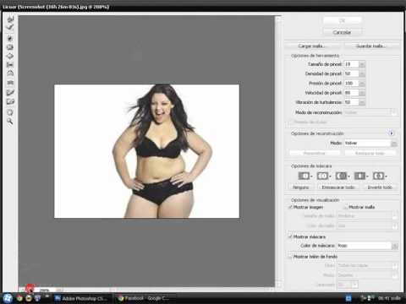
Task: Open the reconstruction Modo dropdown showing Volver
Action: 370,143
